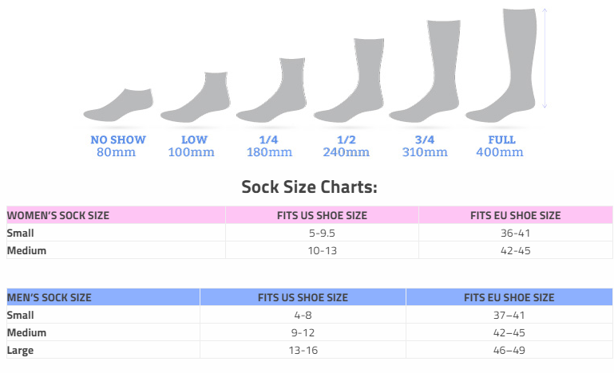
Task: Click the men's 13-16 US size cell
Action: [x=303, y=350]
